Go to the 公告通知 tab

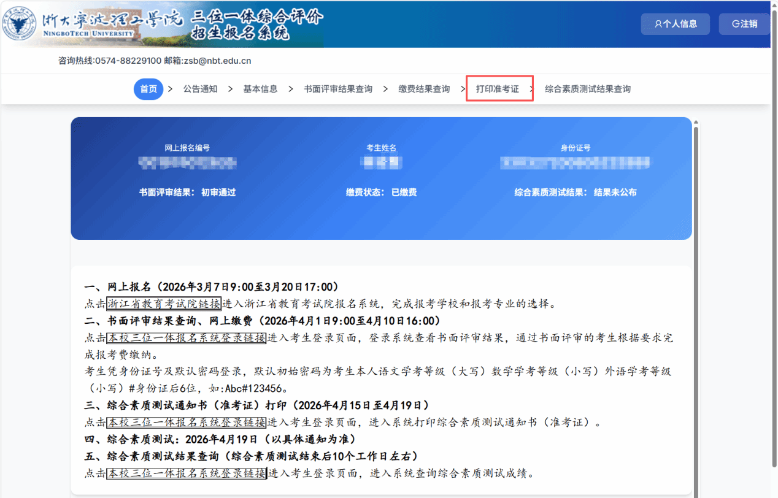point(200,89)
